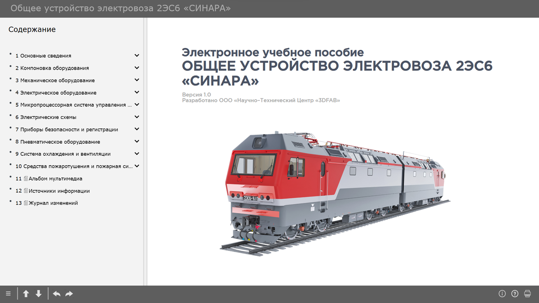The width and height of the screenshot is (539, 303).
Task: Expand chevron for 8 Пневматическое оборудование
Action: (x=137, y=141)
